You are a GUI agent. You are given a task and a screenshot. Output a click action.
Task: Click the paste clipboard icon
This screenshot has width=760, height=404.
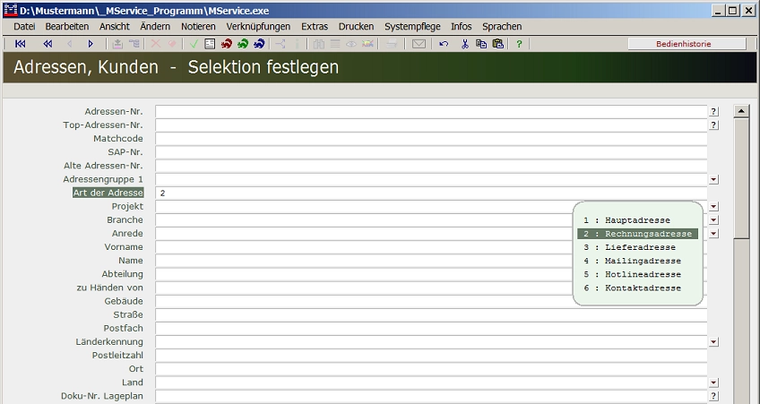coord(497,44)
